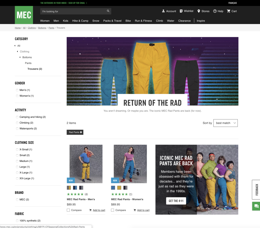Check the Men's gender filter
The image size is (260, 228).
(17, 90)
